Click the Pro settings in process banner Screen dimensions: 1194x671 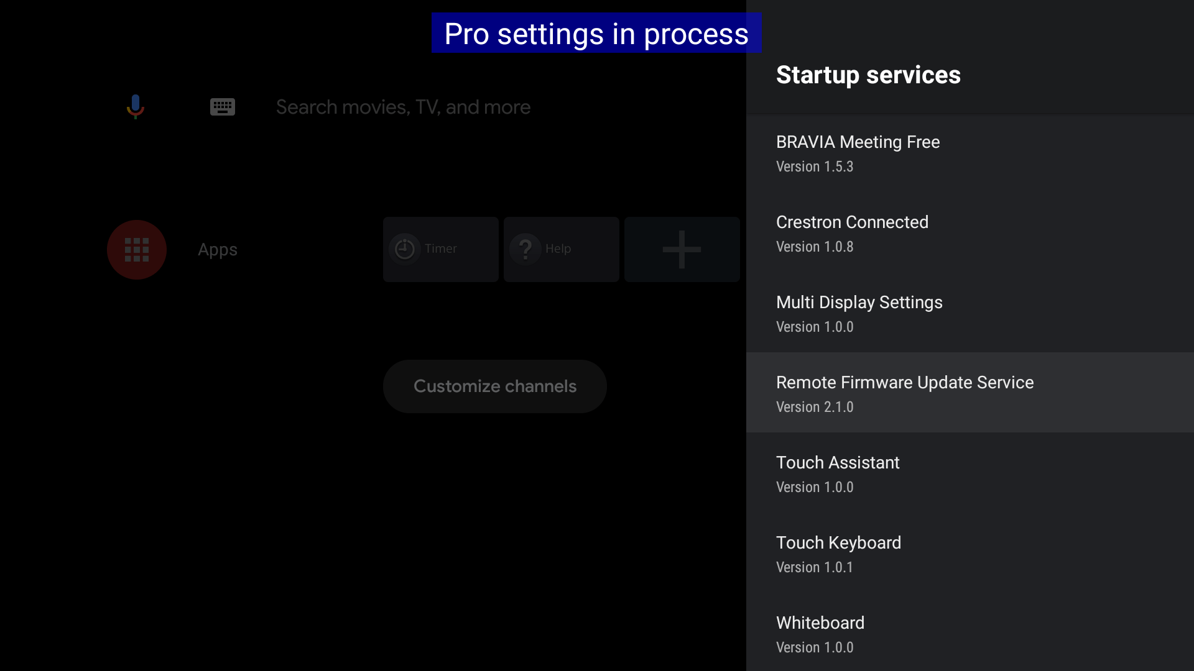coord(596,34)
